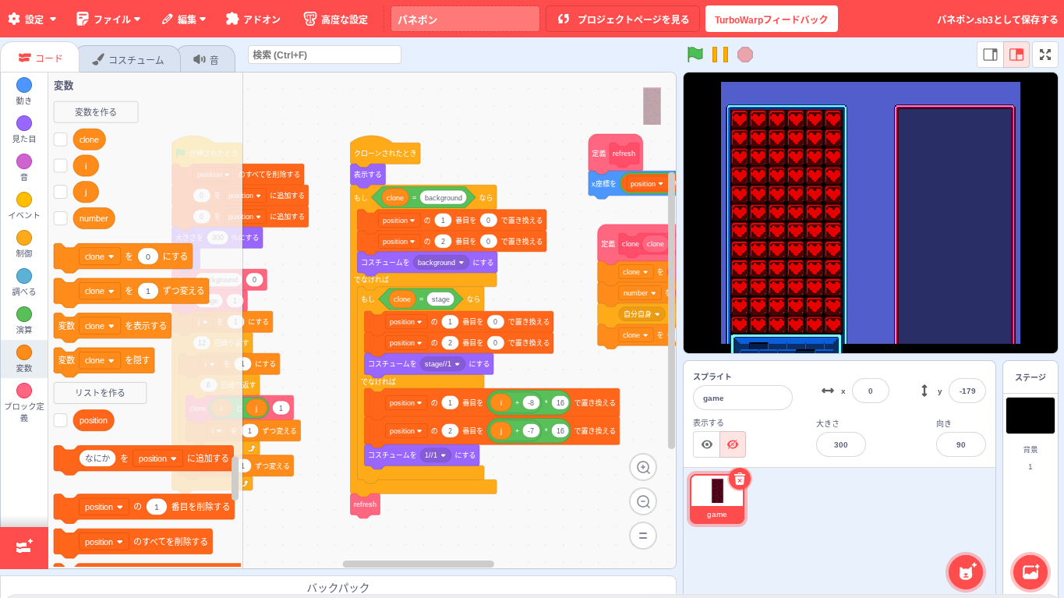Screen dimensions: 1064x598
Task: Hide the sprite using crossed-eye icon
Action: pos(733,444)
